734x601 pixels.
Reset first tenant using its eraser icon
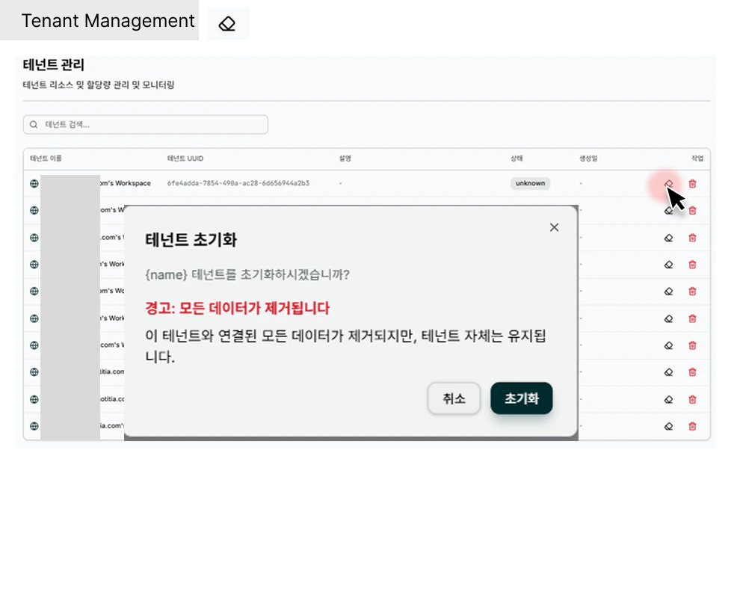(x=668, y=183)
